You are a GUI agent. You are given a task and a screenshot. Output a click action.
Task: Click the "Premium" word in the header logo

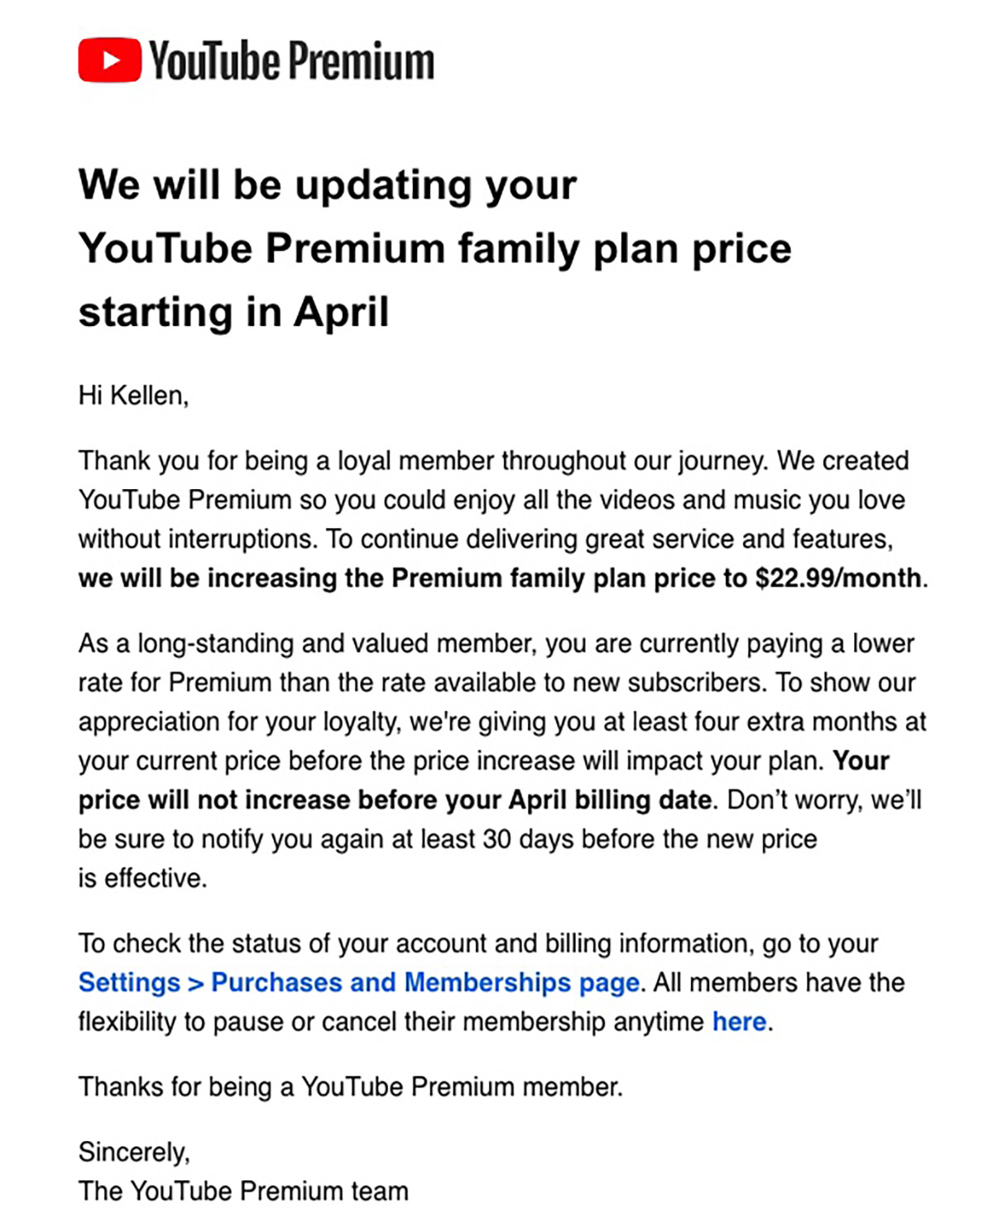(362, 61)
